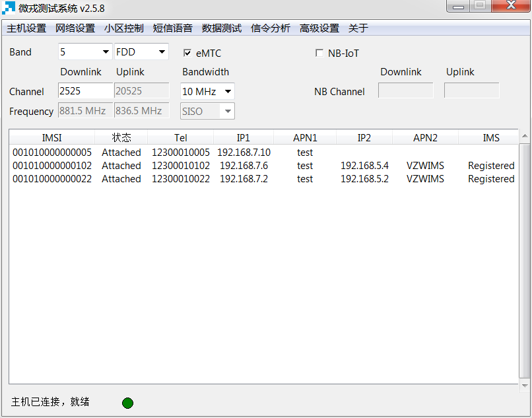Select row with IMSI 001010000000022

(263, 179)
